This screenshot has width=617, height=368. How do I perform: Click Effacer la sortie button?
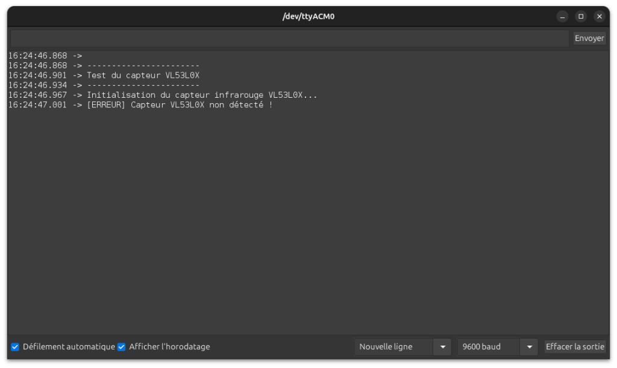tap(575, 347)
